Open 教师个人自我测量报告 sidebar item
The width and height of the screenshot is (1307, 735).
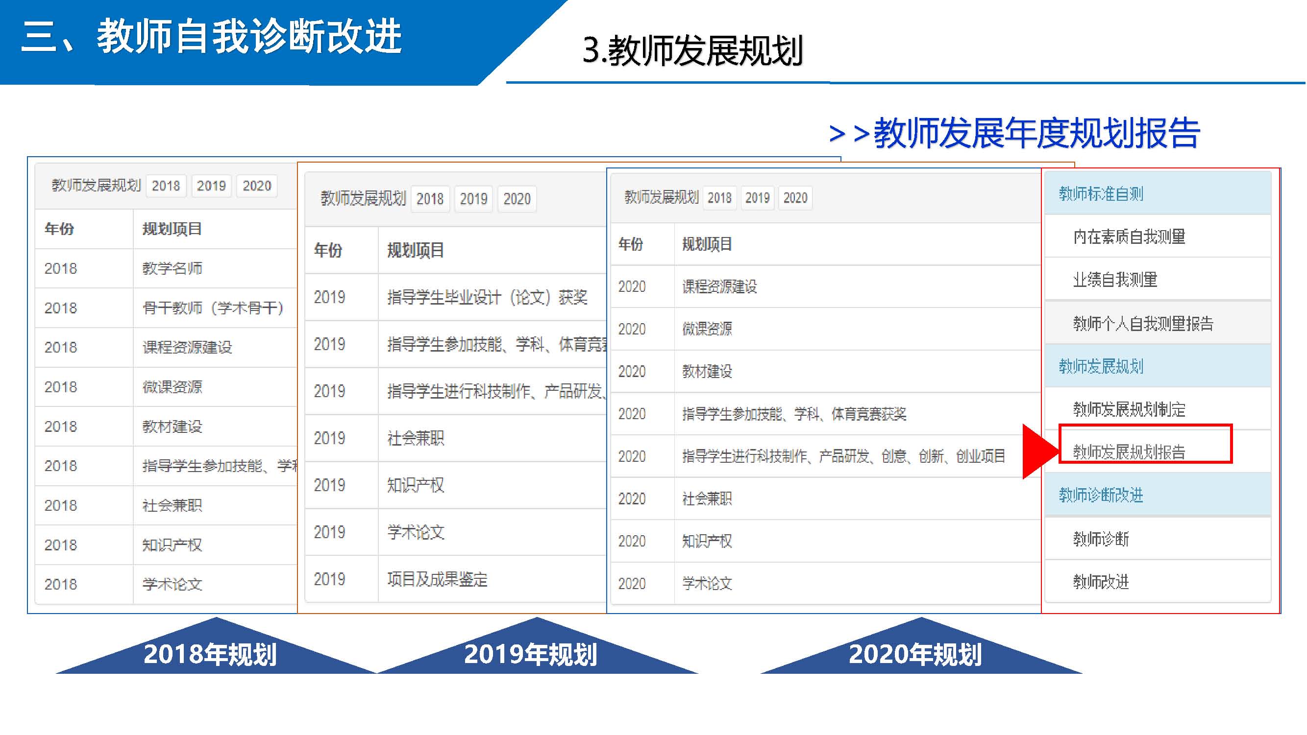point(1143,323)
